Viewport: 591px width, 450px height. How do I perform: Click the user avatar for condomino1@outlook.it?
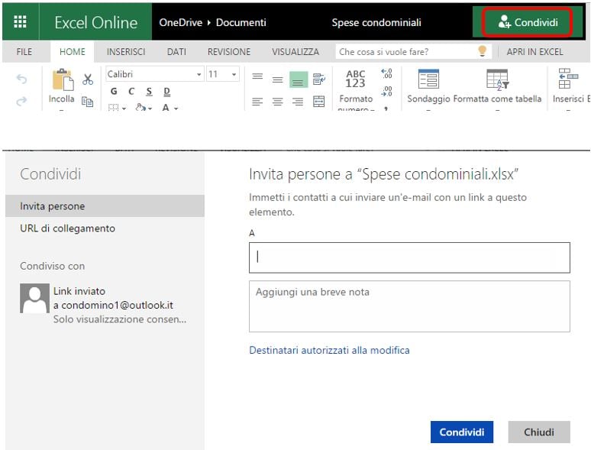tap(34, 299)
